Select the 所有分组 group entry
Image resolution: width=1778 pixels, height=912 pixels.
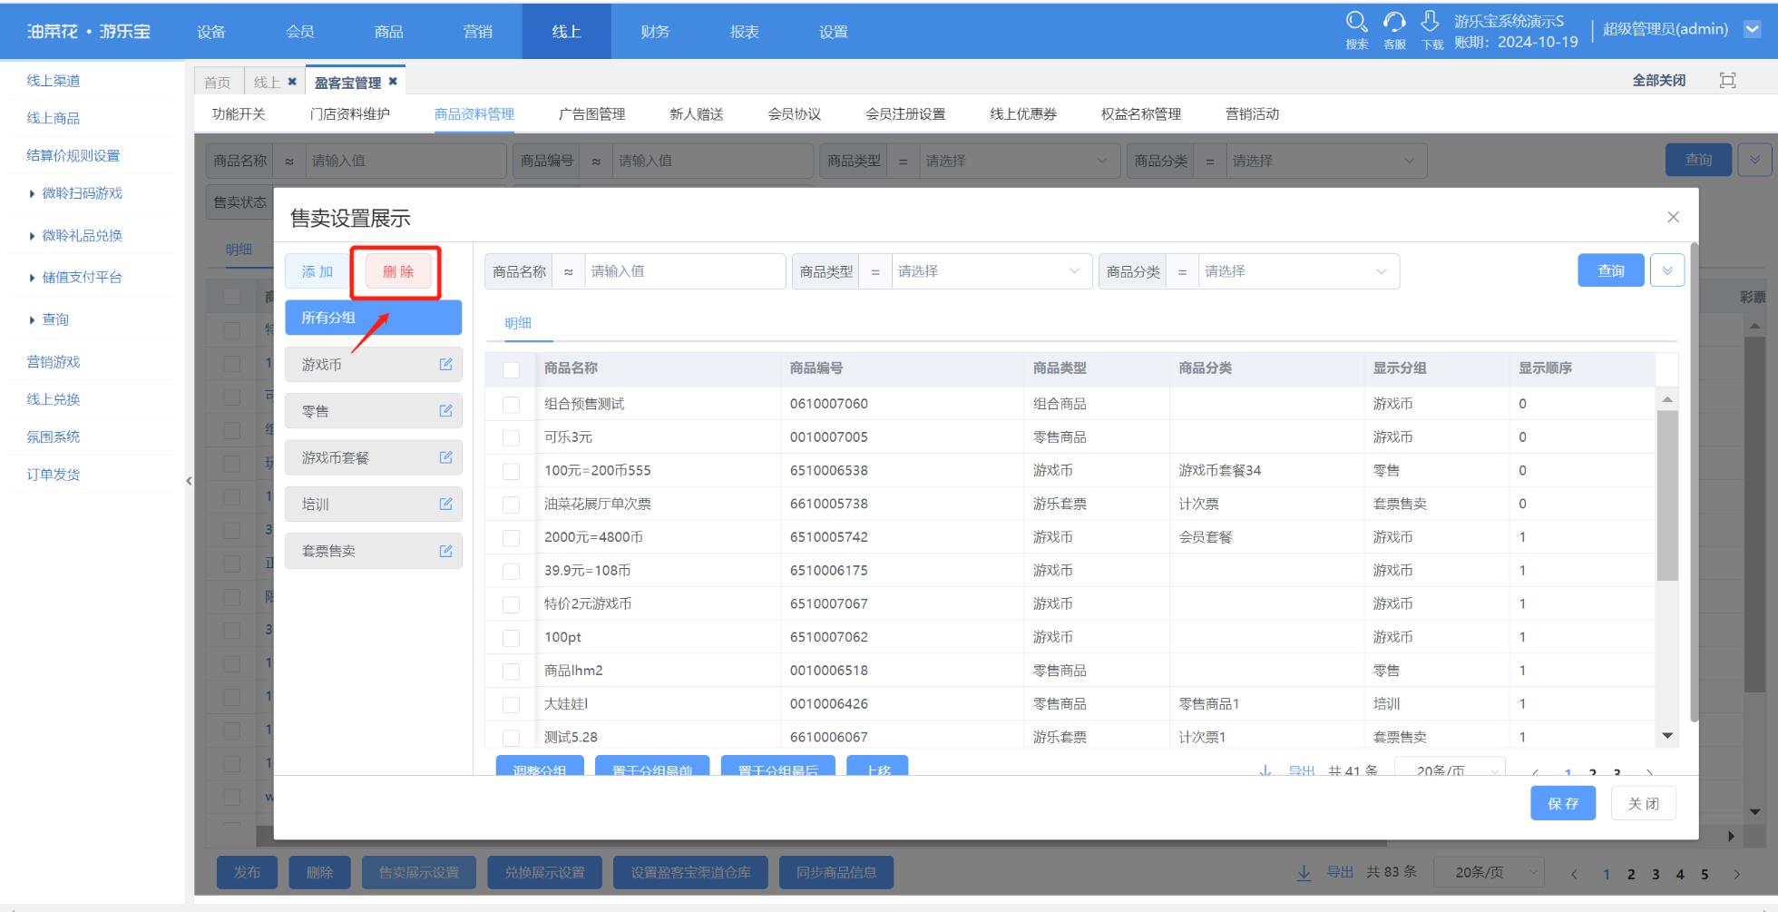[373, 318]
